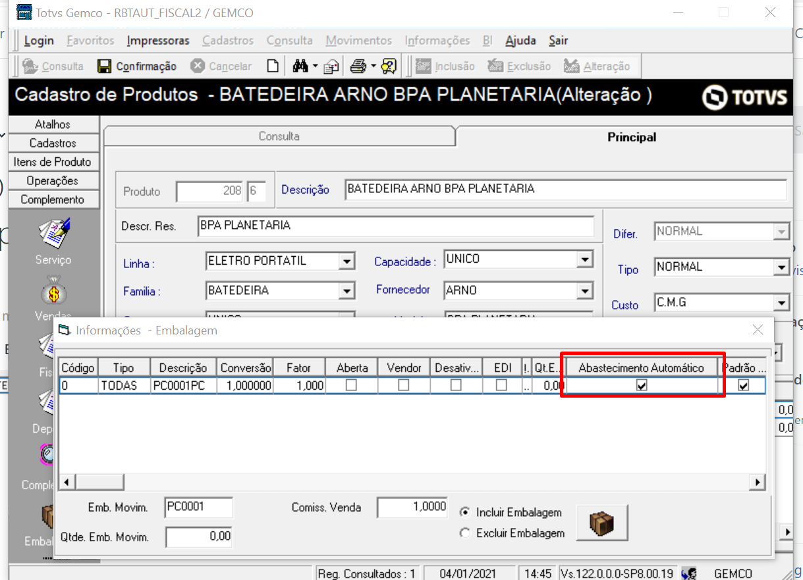Open the Vendas money bag icon
This screenshot has width=803, height=580.
[53, 292]
